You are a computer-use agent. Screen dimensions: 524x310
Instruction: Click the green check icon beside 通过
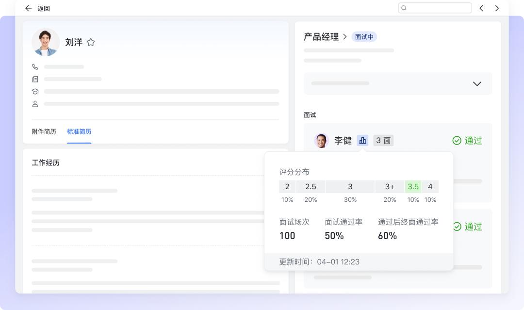coord(456,141)
